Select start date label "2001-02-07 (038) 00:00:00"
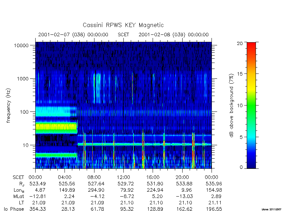 (73, 34)
